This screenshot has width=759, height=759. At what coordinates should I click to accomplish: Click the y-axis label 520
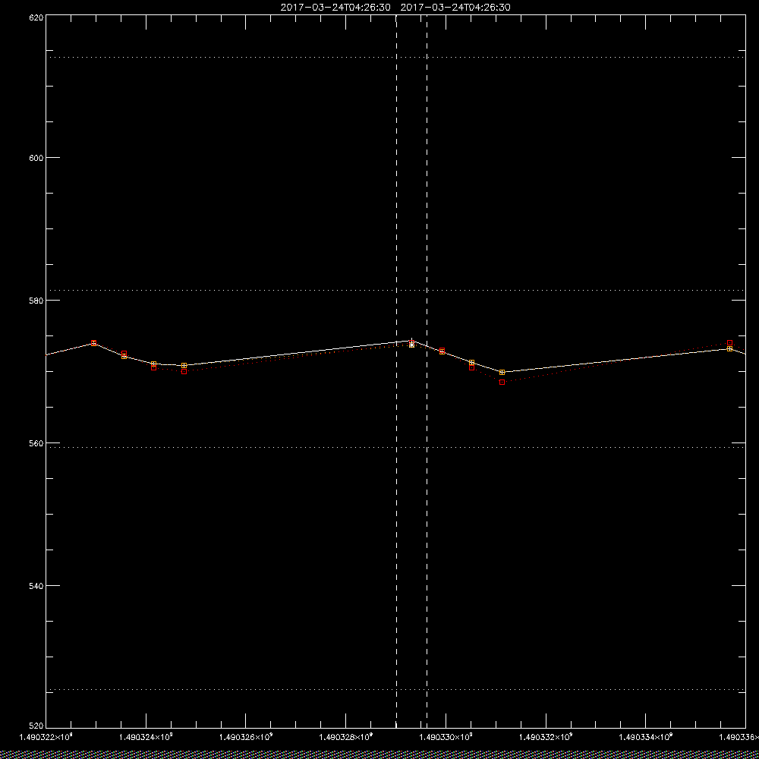point(36,726)
